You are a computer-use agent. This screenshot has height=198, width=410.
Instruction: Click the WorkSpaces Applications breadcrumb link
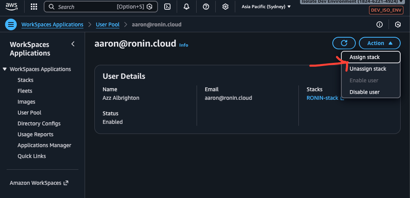point(52,25)
